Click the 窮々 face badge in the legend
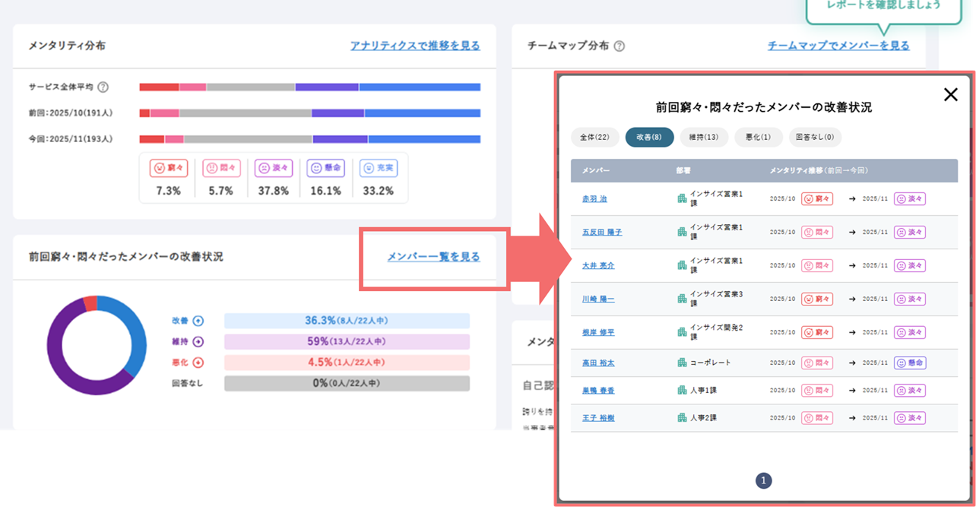 pos(169,168)
